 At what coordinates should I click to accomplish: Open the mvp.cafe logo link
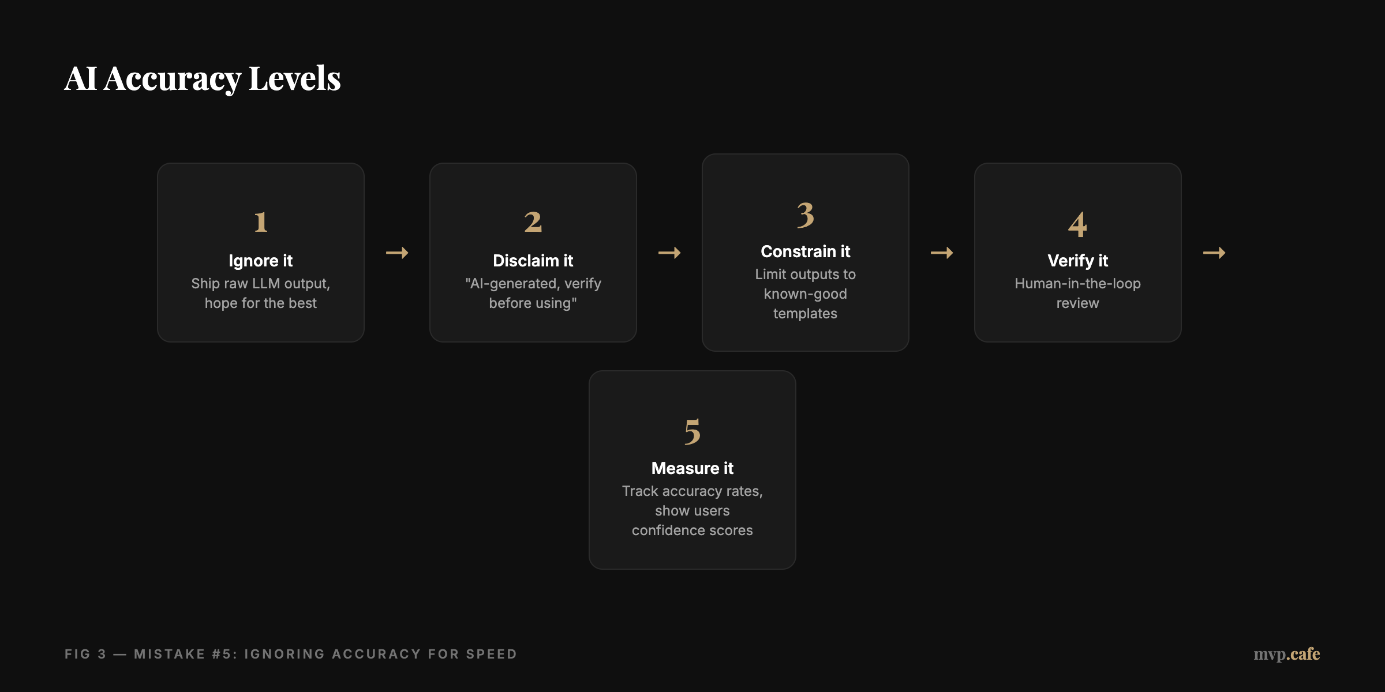1286,654
